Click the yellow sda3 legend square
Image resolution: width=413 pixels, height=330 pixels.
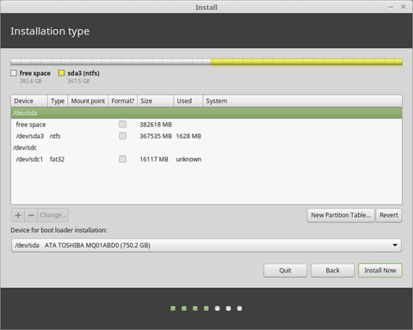(x=61, y=73)
